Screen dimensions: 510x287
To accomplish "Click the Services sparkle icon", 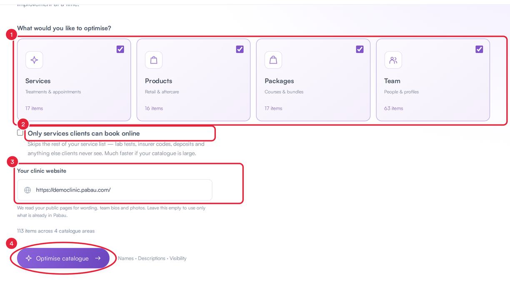I will coord(34,60).
